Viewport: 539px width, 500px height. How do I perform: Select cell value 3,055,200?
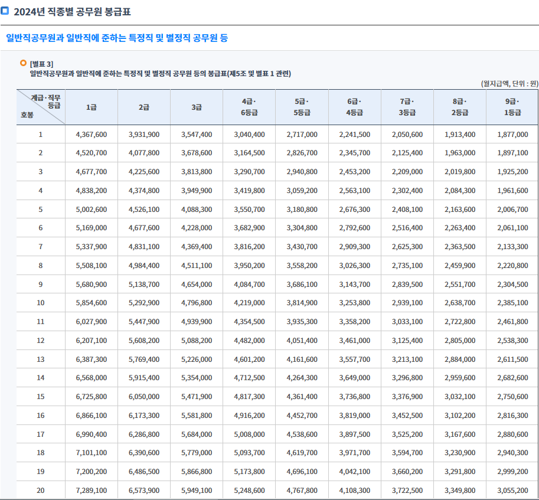(512, 491)
